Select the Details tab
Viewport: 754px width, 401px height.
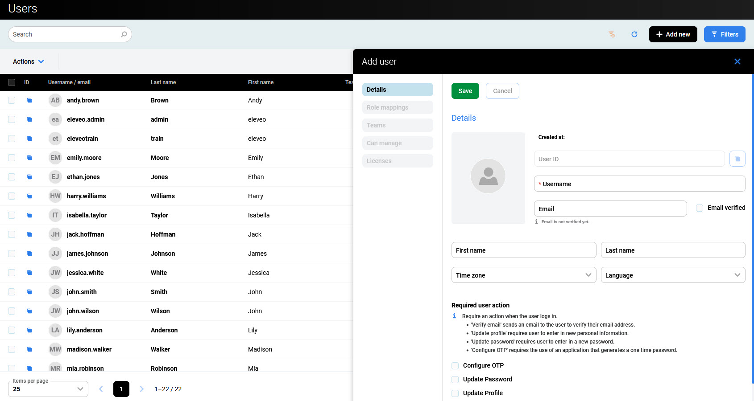tap(397, 90)
